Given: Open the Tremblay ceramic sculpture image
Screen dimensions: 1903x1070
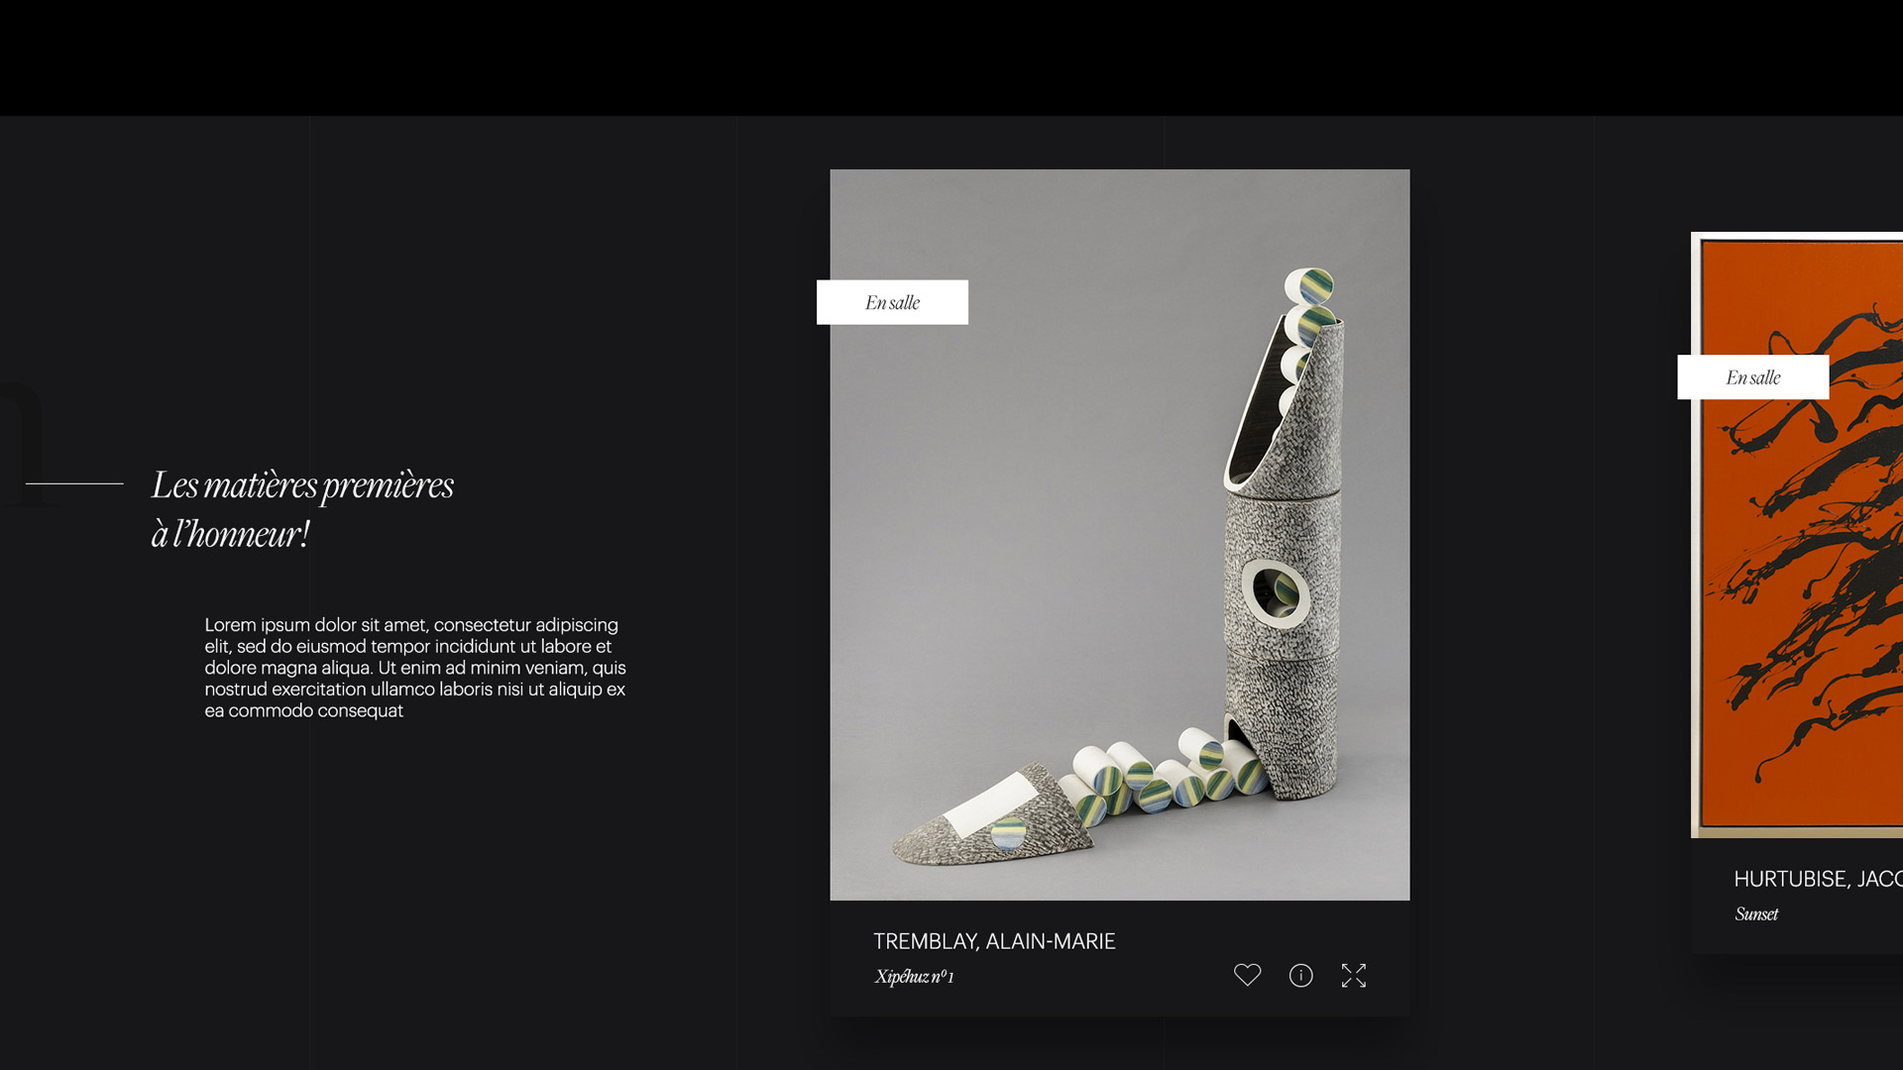Looking at the screenshot, I should [1120, 535].
